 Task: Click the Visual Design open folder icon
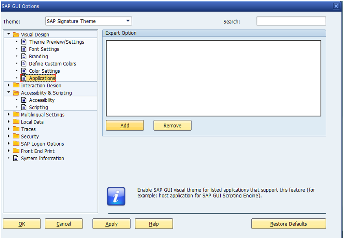[16, 35]
